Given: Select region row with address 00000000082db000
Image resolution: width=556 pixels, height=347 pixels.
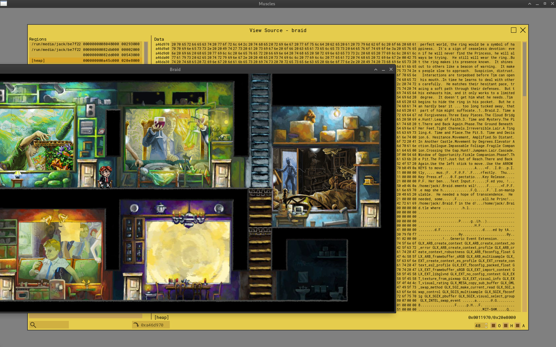Looking at the screenshot, I should 86,50.
